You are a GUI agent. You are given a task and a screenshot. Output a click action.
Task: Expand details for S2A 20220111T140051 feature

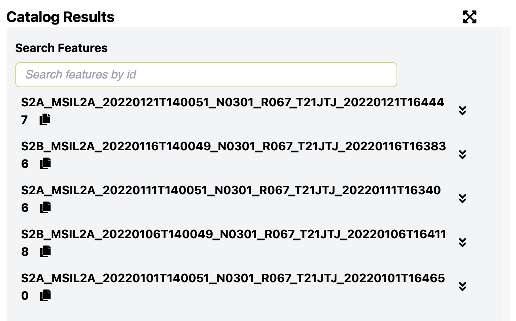[x=462, y=199]
